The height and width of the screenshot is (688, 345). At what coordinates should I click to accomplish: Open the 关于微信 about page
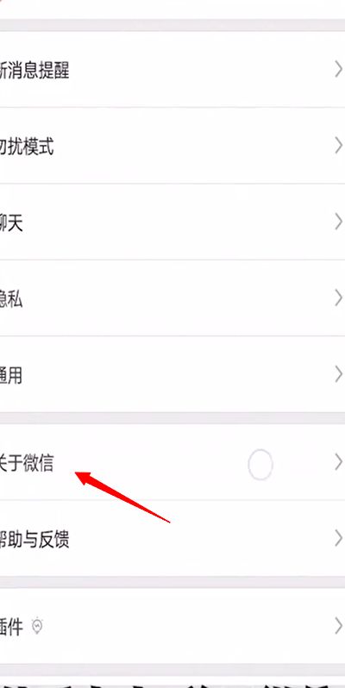[x=172, y=462]
